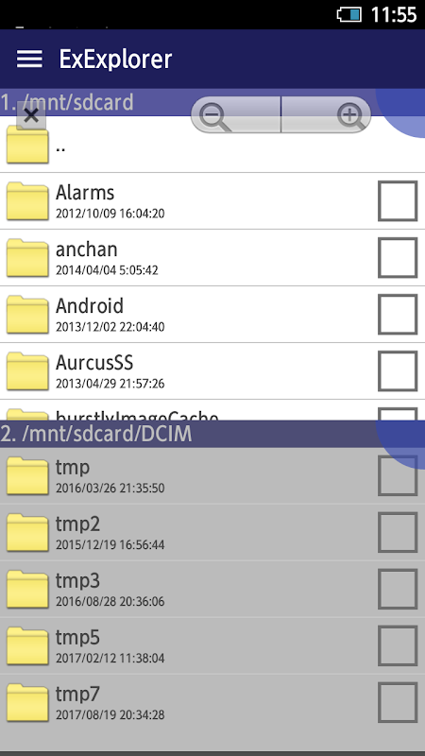Viewport: 425px width, 756px height.
Task: Select the tmp5 checkbox
Action: coord(398,645)
